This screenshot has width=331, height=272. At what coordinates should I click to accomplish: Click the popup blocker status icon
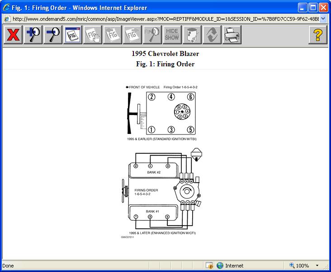(209, 266)
